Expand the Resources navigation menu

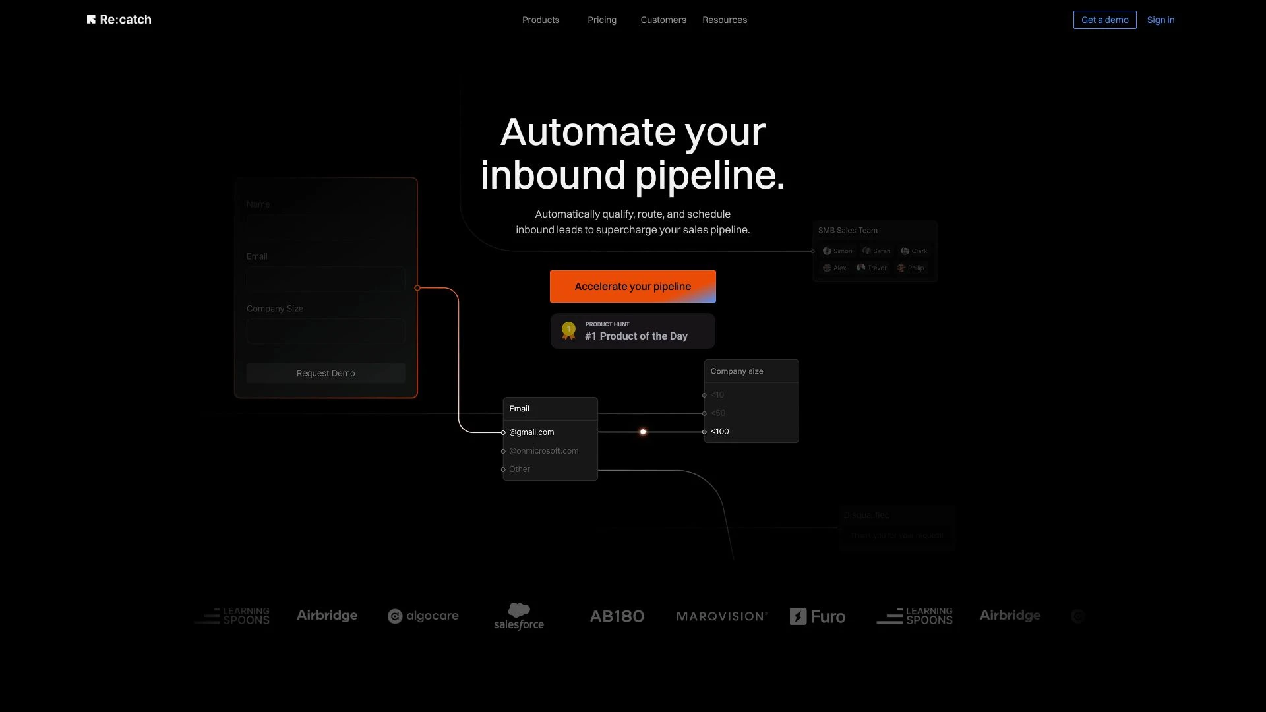coord(724,19)
